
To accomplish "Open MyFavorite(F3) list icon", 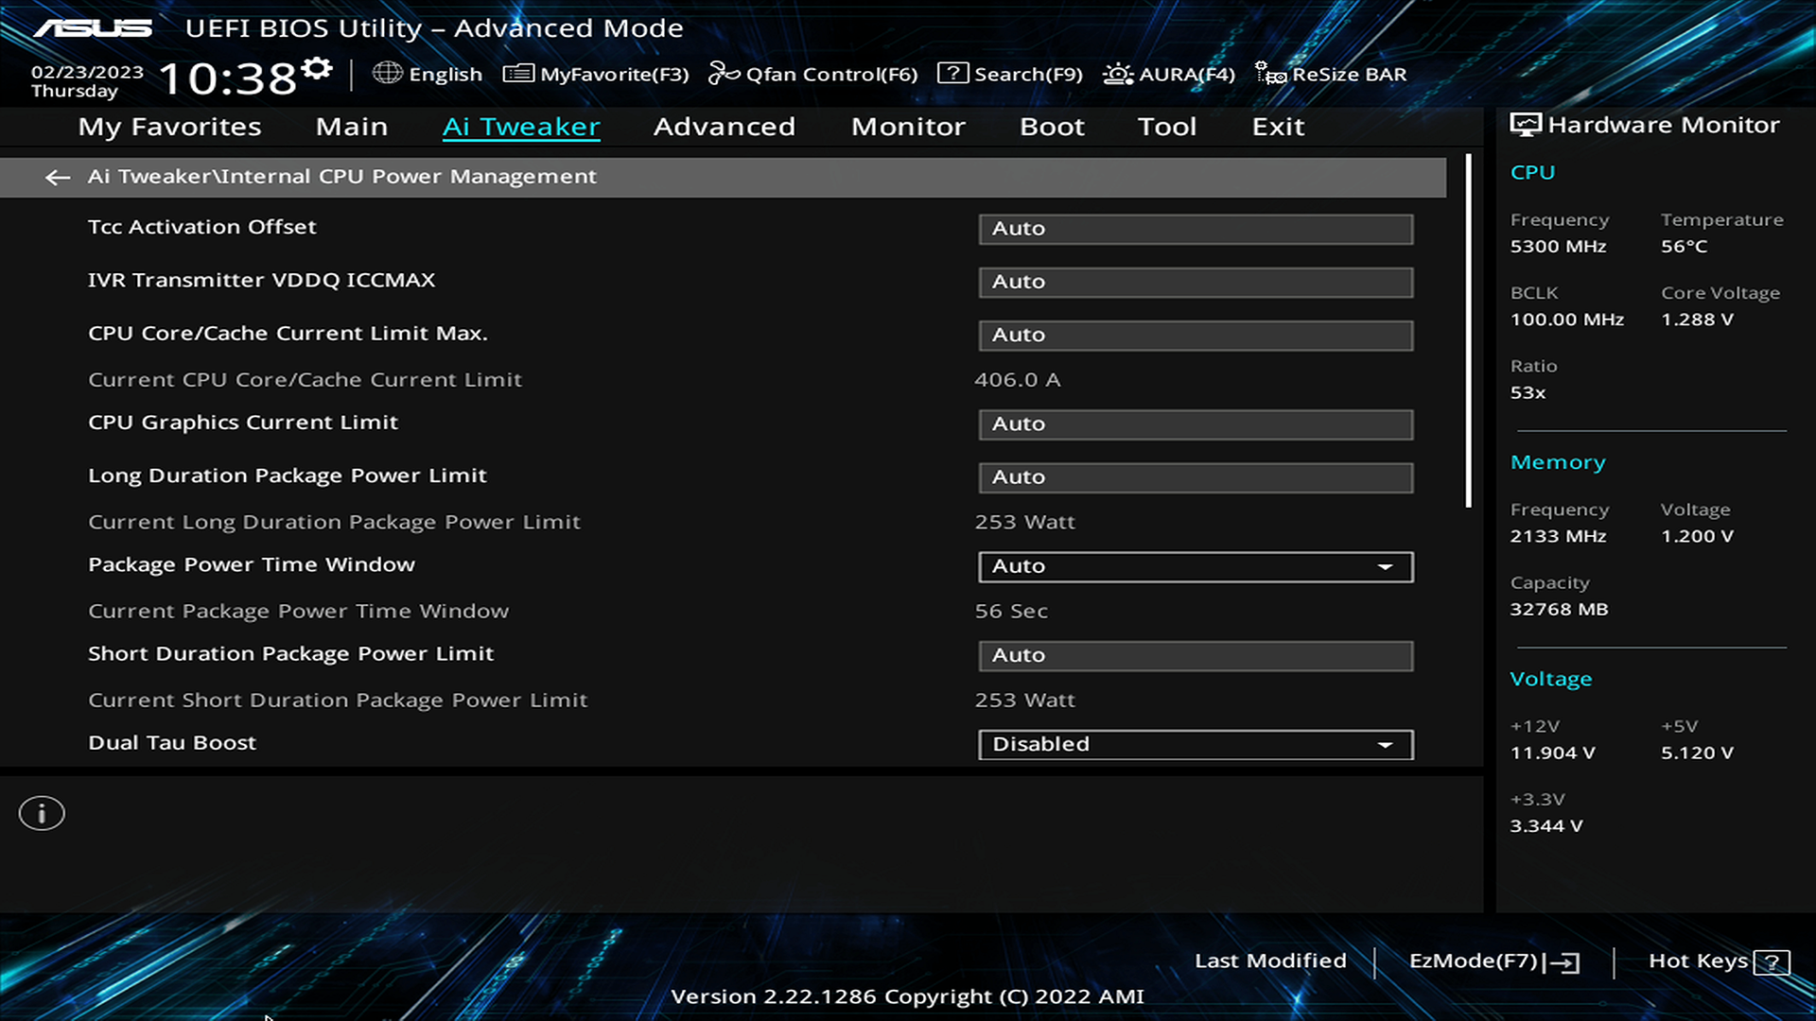I will tap(517, 74).
